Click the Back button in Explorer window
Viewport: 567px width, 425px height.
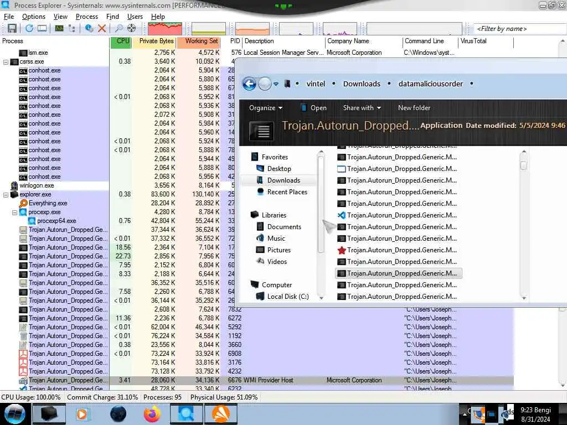coord(249,84)
